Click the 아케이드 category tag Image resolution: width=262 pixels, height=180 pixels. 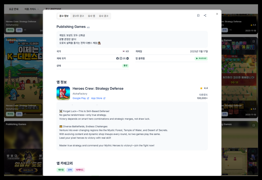pyautogui.click(x=80, y=170)
